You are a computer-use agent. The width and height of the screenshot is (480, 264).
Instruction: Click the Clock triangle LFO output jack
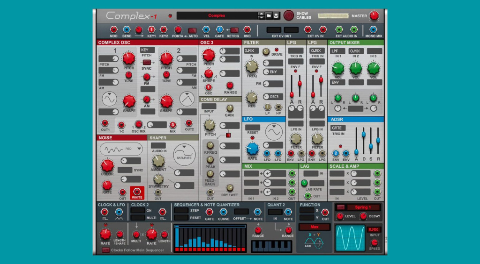(119, 212)
